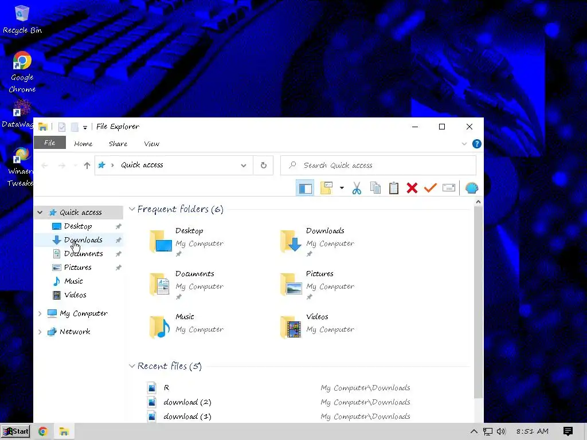Screen dimensions: 587x440
Task: Click the Start button on the taskbar
Action: point(15,431)
